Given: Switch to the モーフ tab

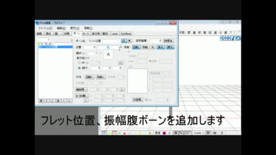Looking at the screenshot, I should click(x=86, y=34).
